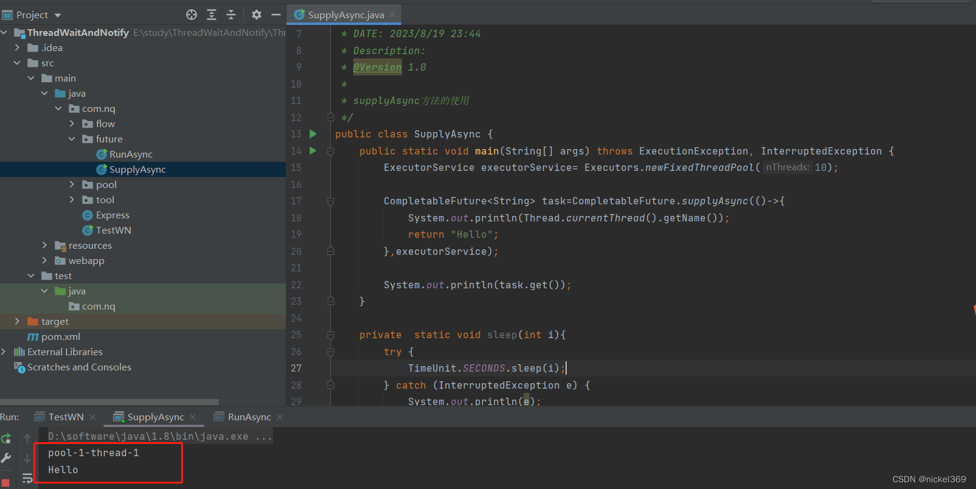Expand the flow package
The width and height of the screenshot is (976, 489).
coord(72,123)
